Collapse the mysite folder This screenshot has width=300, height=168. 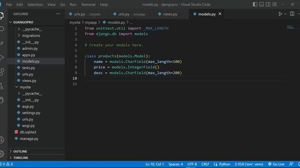point(37,87)
